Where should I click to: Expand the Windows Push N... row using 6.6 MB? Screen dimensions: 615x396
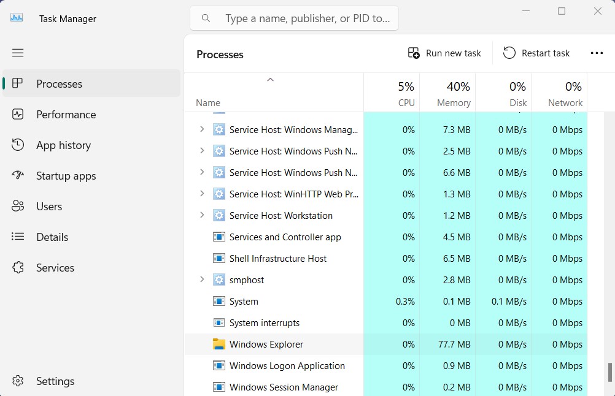202,172
